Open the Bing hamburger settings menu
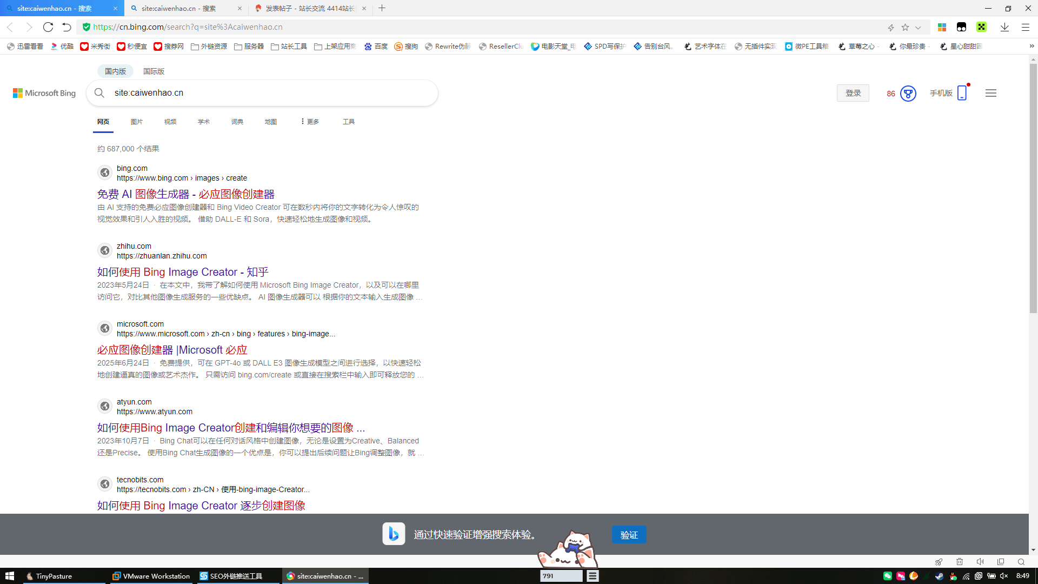1038x584 pixels. [x=991, y=93]
